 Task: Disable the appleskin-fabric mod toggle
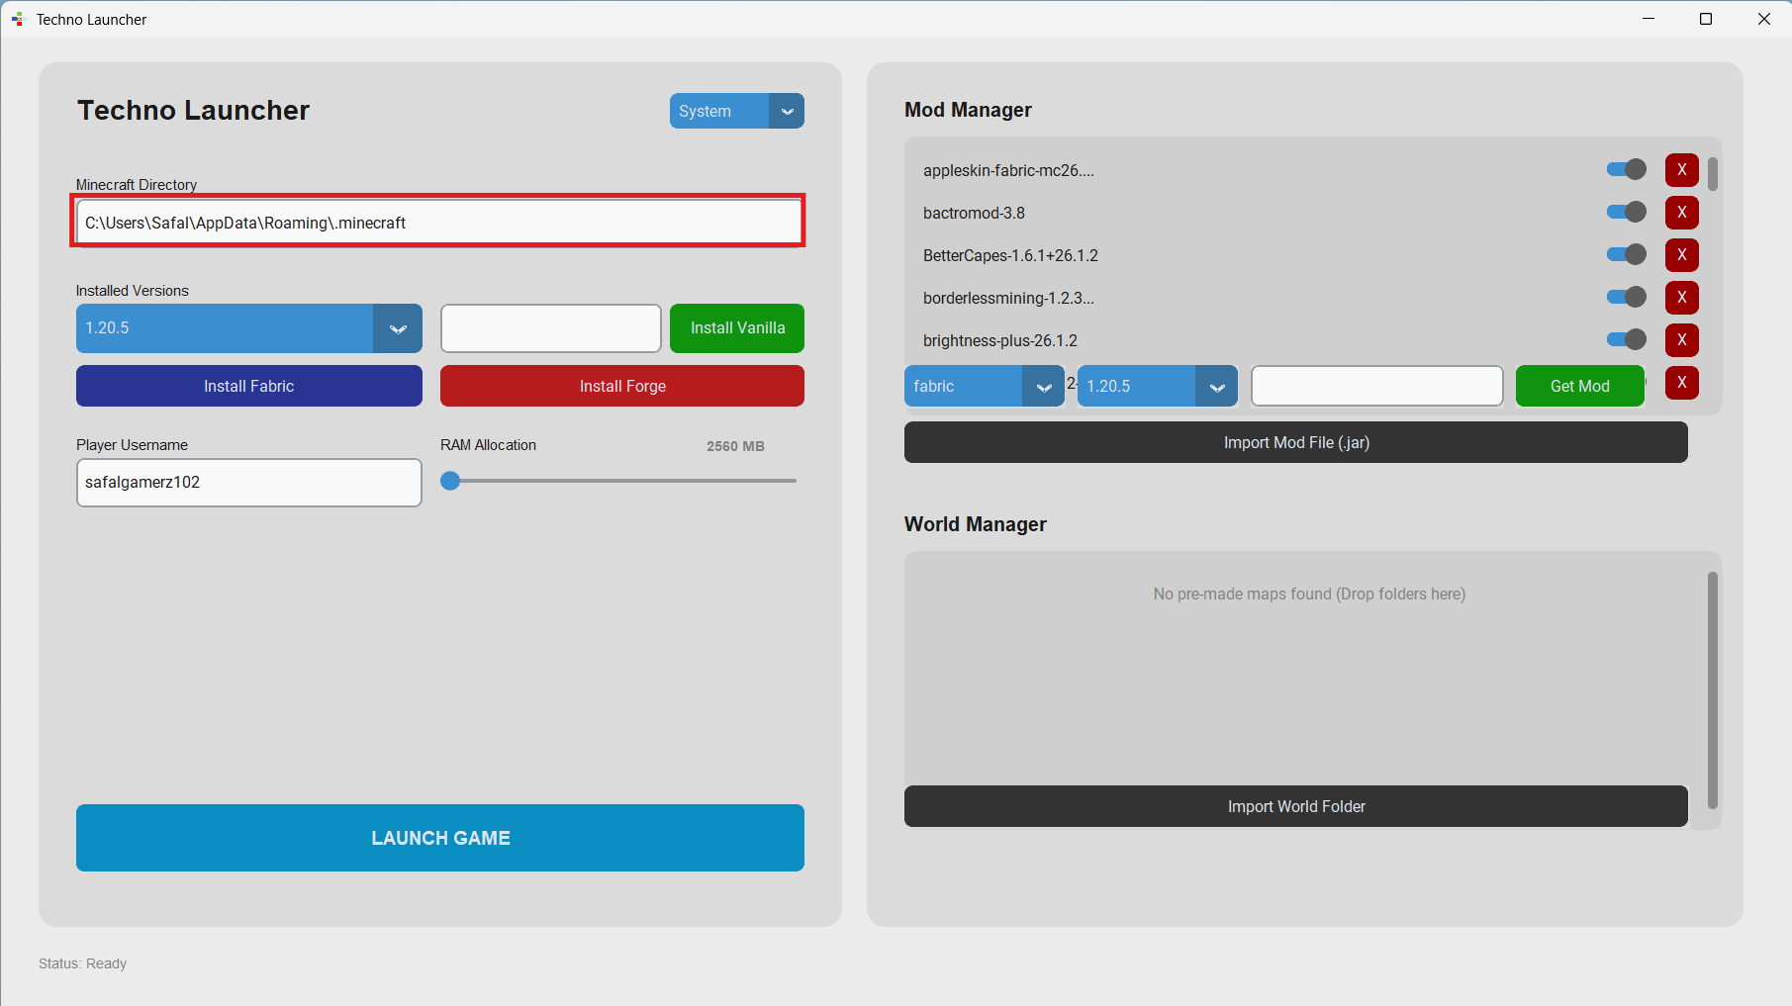tap(1627, 170)
